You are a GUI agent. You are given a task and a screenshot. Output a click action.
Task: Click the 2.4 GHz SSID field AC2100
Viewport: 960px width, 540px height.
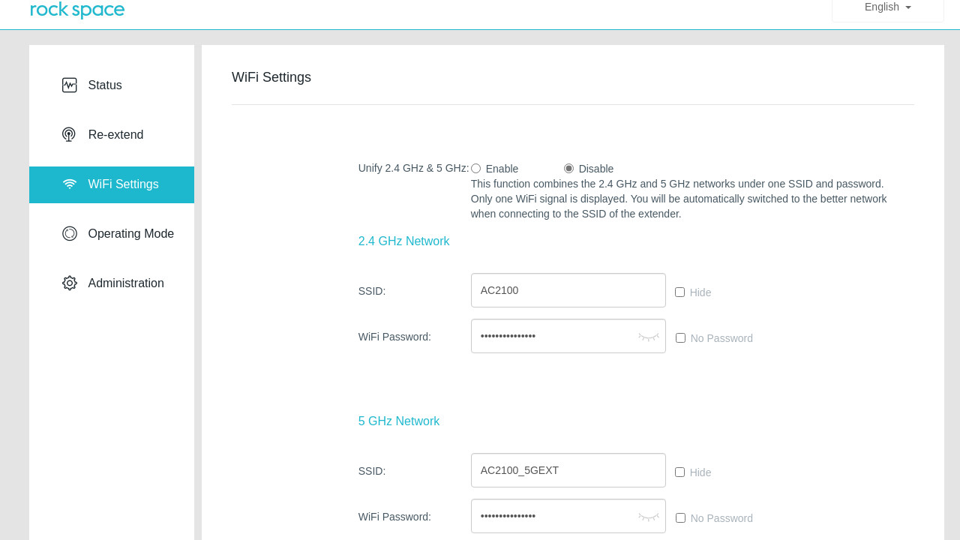pos(568,290)
